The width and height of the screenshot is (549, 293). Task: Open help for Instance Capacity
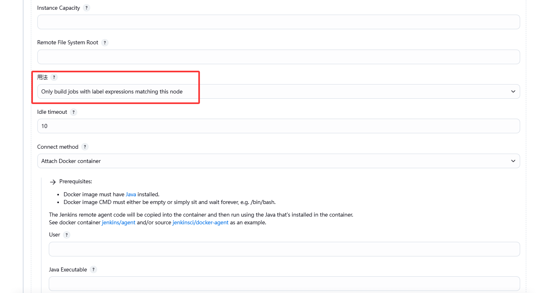click(x=86, y=8)
